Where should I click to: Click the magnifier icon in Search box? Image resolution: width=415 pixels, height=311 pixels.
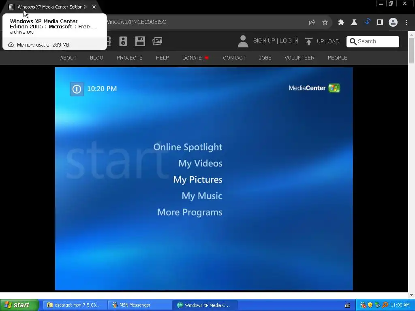pos(353,42)
